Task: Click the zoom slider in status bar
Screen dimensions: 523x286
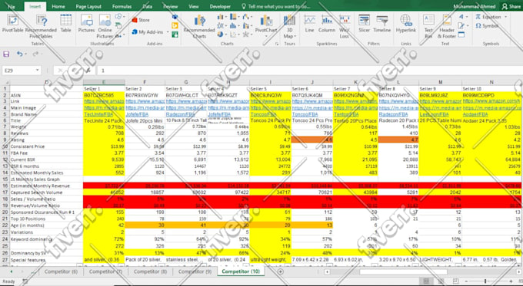Action: tap(485, 281)
